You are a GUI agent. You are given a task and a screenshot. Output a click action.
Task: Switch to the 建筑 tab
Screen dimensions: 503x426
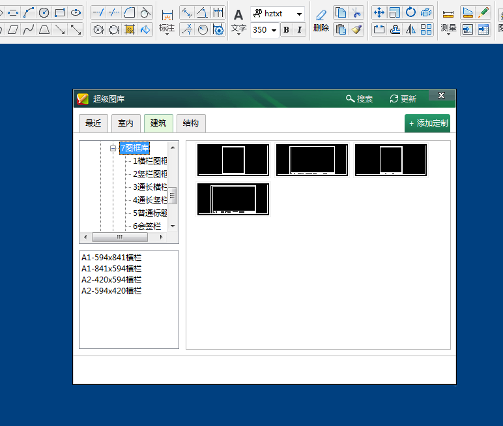tap(158, 123)
